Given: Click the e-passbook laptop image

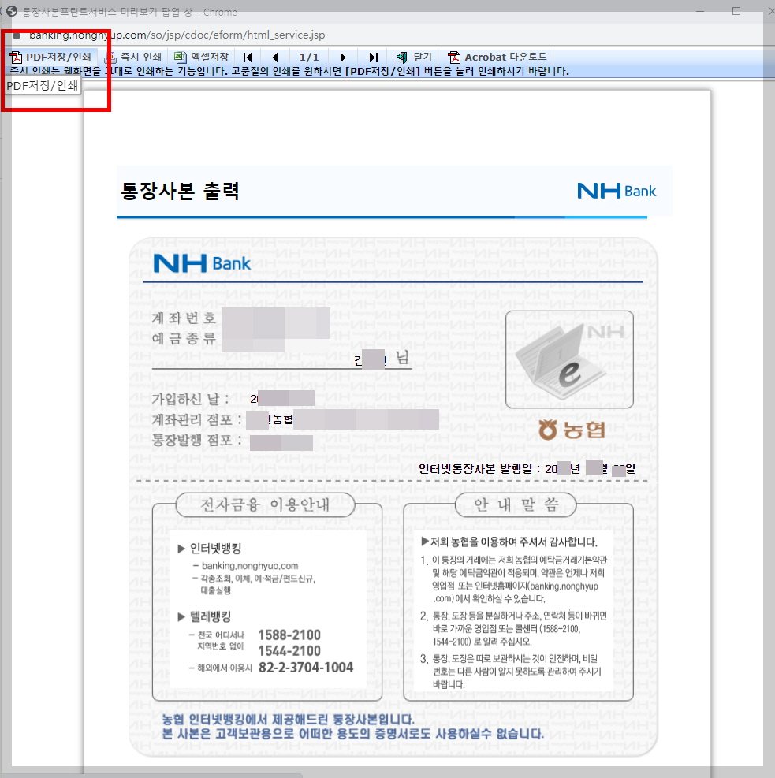Looking at the screenshot, I should pos(569,359).
